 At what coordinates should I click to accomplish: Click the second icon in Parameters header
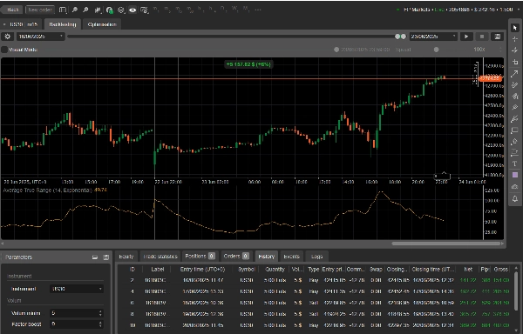106,257
